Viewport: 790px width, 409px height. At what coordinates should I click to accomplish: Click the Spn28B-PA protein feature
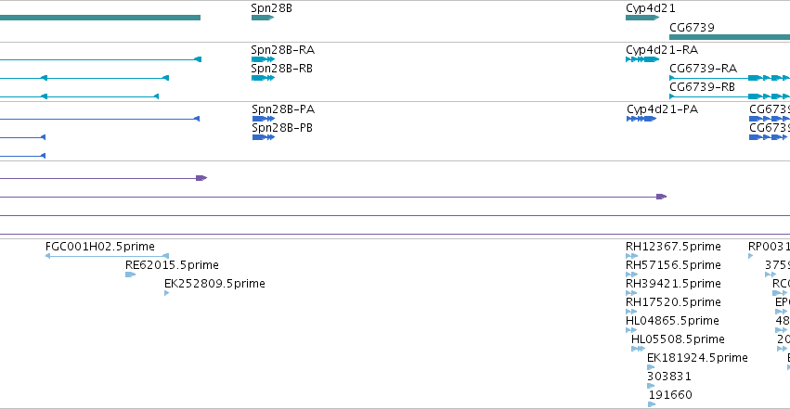[264, 119]
